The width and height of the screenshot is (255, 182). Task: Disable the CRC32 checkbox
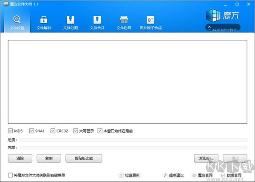(53, 131)
